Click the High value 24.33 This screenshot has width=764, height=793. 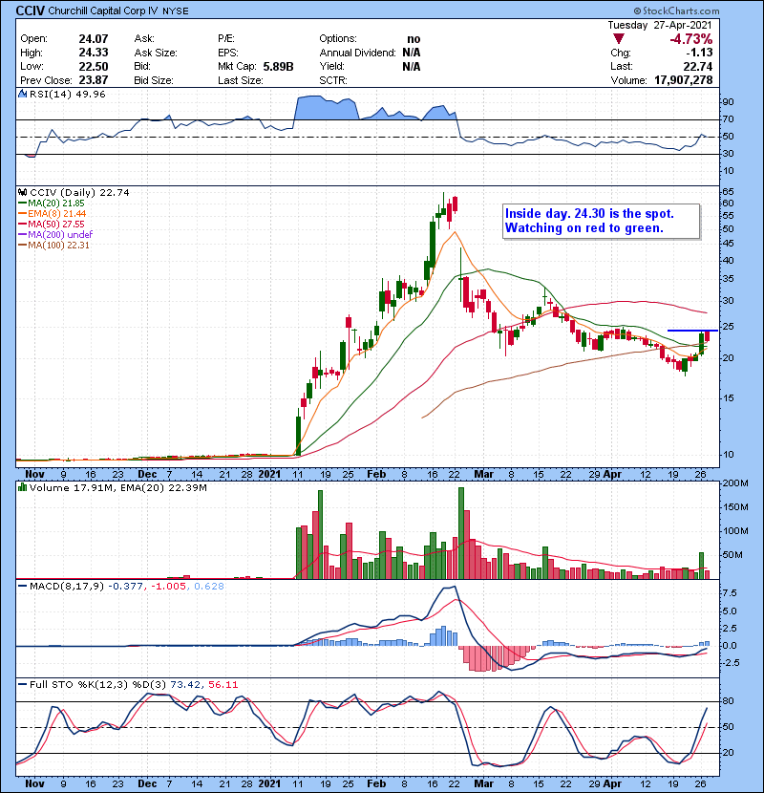(x=94, y=53)
